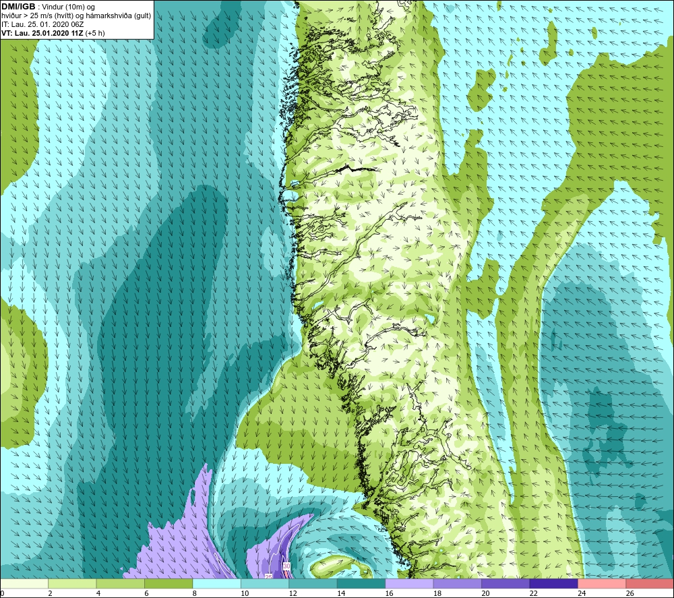This screenshot has height=598, width=674.
Task: Click the '(+5 h)' forecast offset text
Action: click(95, 33)
